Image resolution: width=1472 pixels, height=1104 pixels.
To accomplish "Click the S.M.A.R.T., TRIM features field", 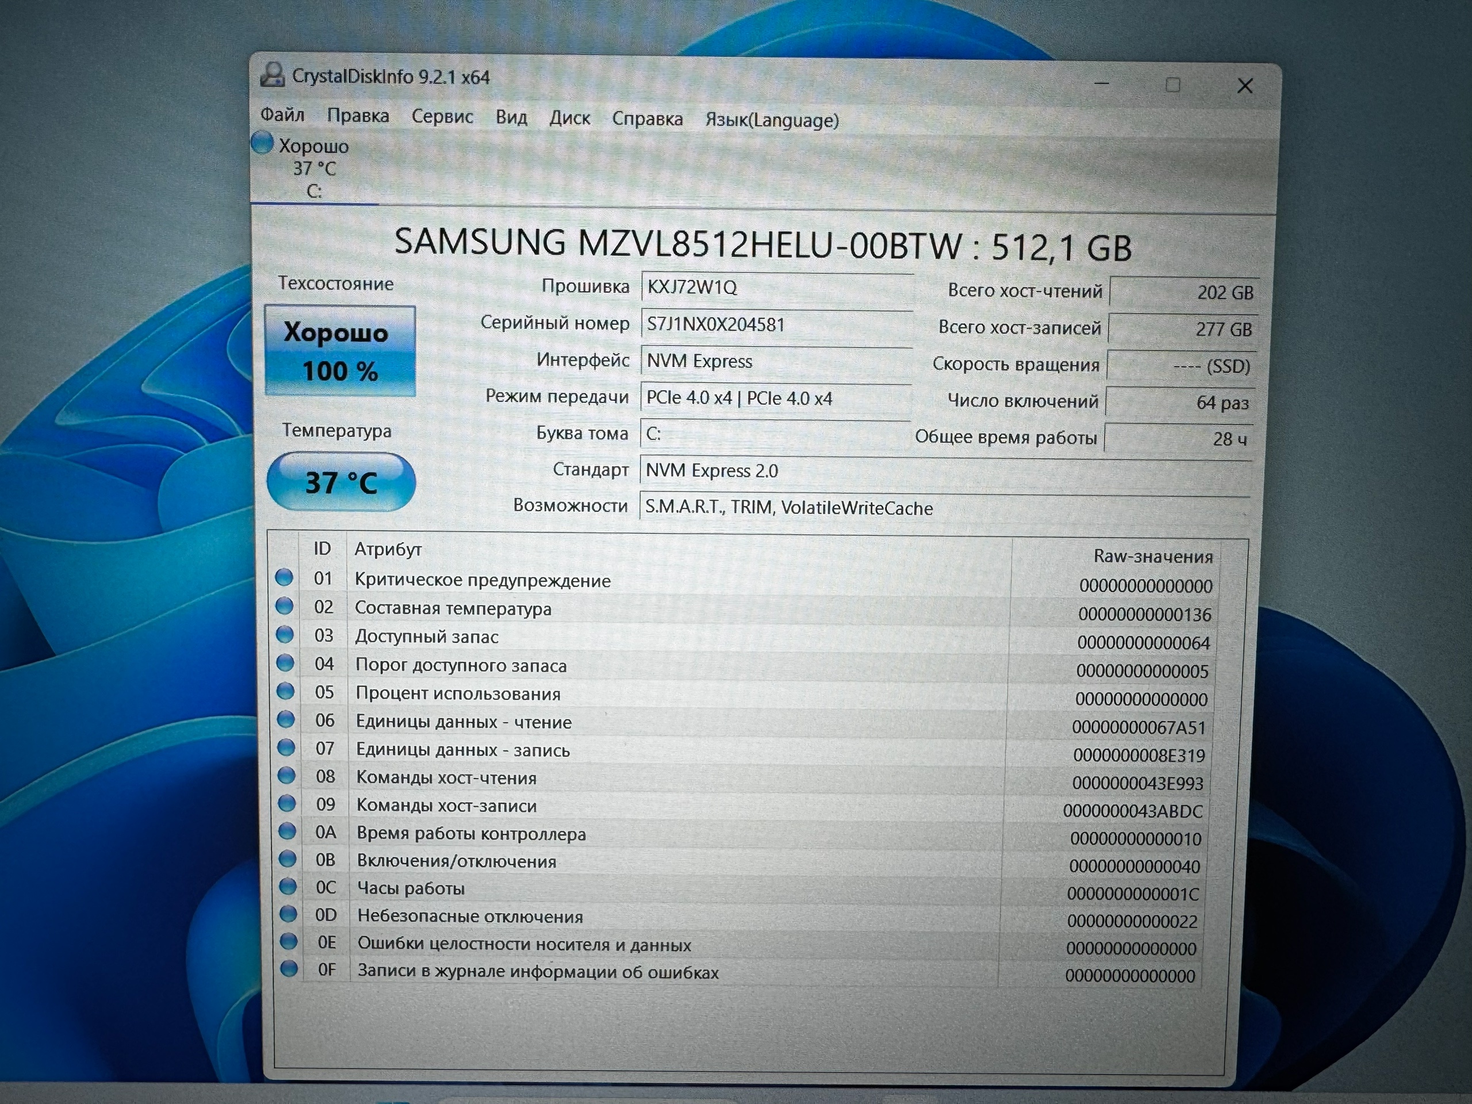I will point(944,508).
